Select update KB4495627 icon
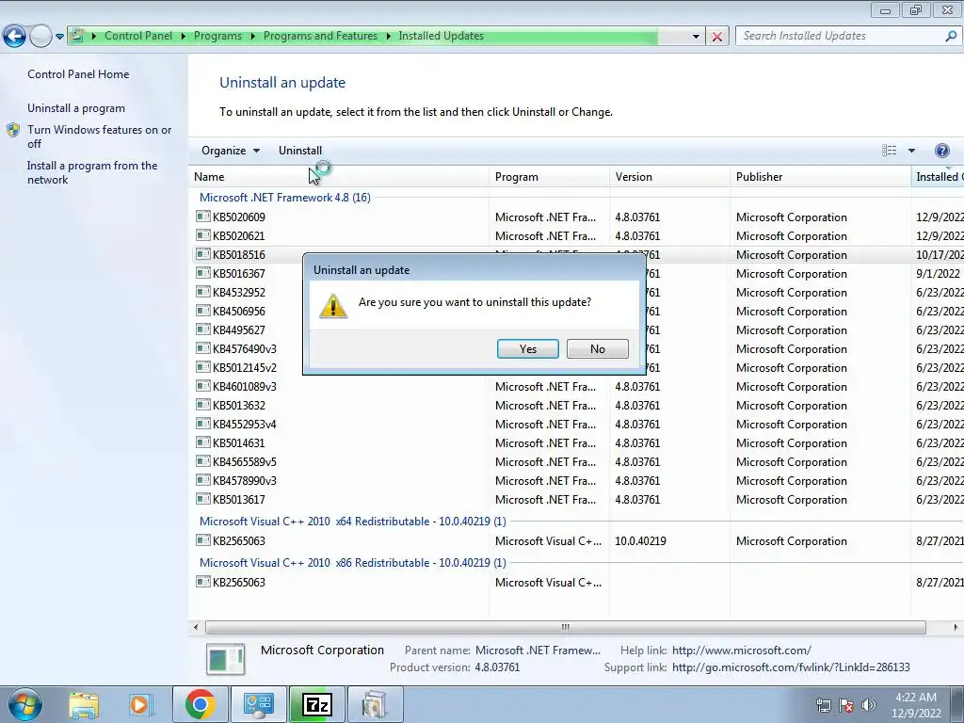 203,329
